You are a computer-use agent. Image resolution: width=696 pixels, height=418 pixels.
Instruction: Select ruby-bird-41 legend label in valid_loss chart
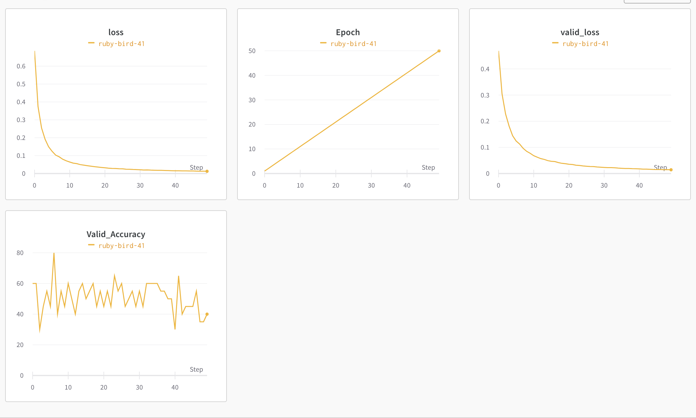point(585,44)
